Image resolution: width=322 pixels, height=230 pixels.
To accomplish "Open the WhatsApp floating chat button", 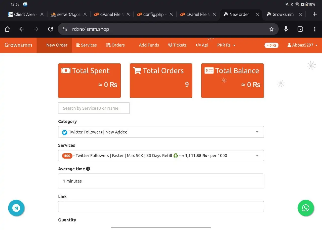I will point(306,208).
